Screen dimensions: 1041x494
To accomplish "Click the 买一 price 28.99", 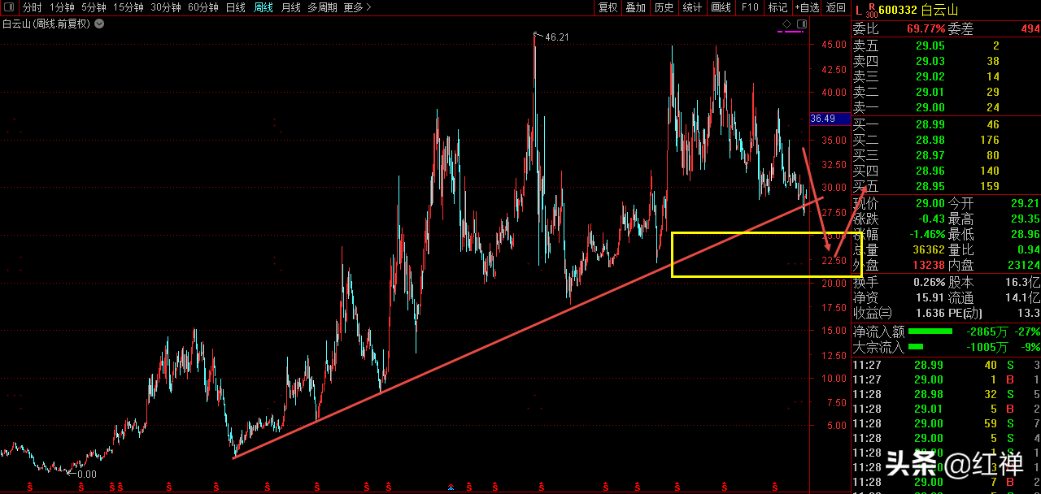I will [930, 124].
